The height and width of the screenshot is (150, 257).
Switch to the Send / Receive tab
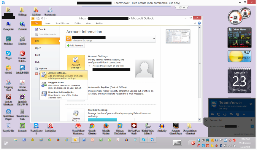click(x=62, y=23)
